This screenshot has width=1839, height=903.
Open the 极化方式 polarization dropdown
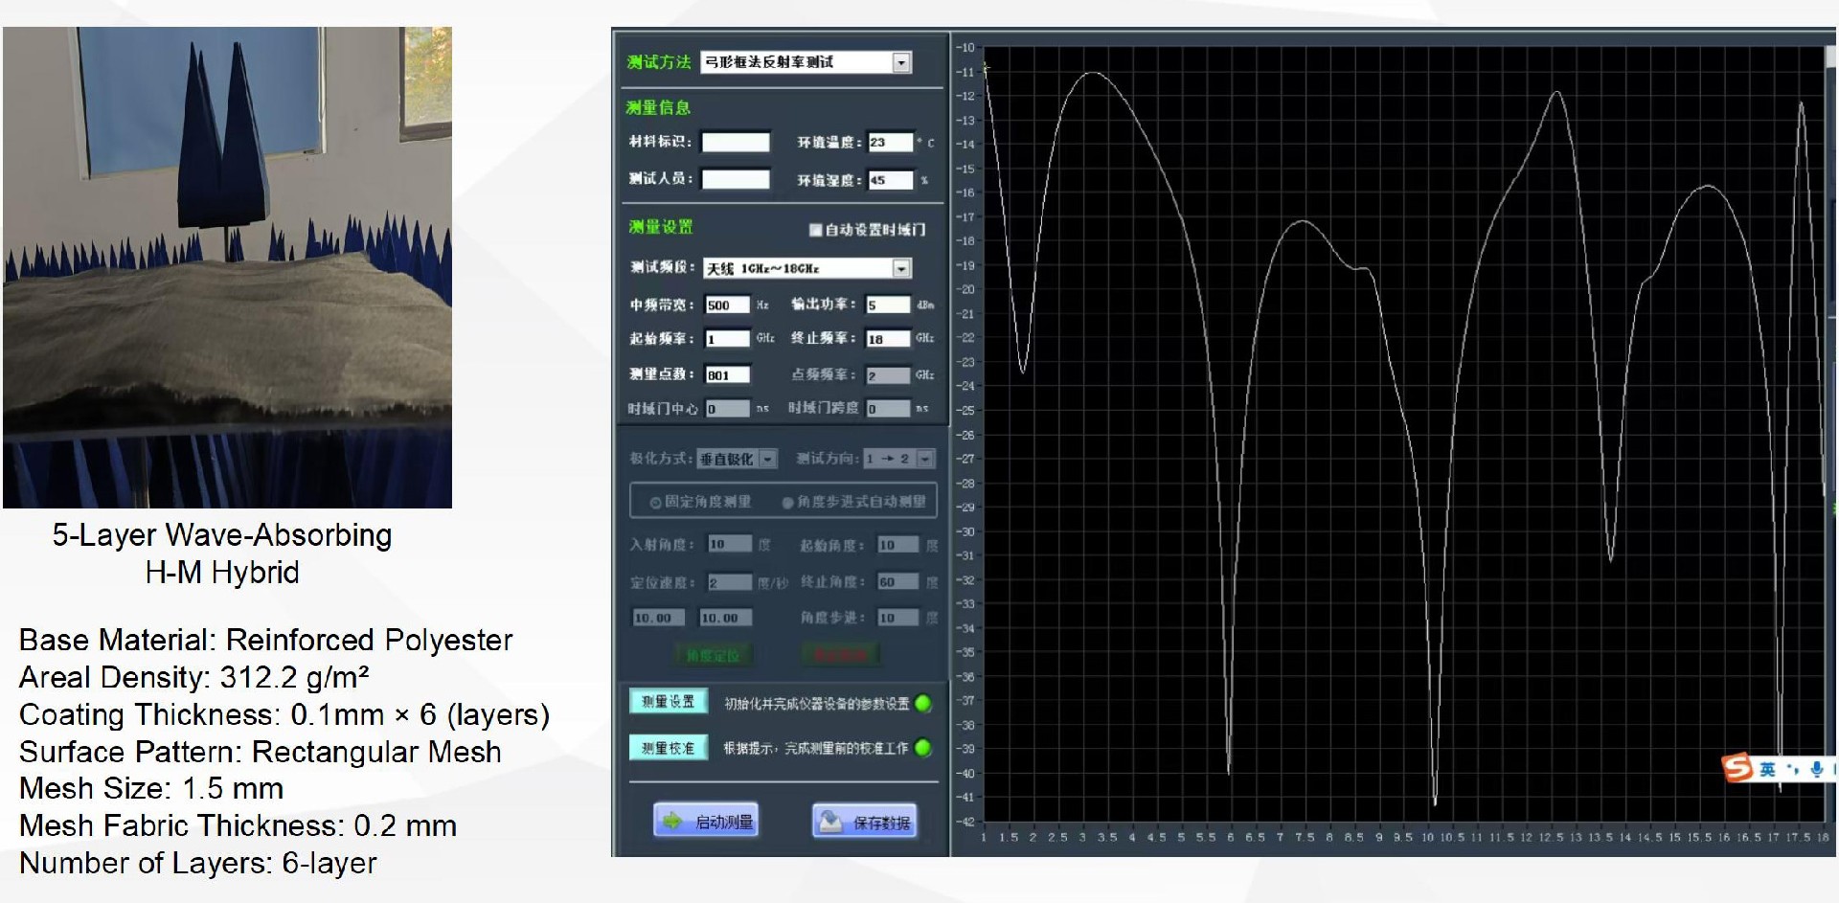point(767,460)
